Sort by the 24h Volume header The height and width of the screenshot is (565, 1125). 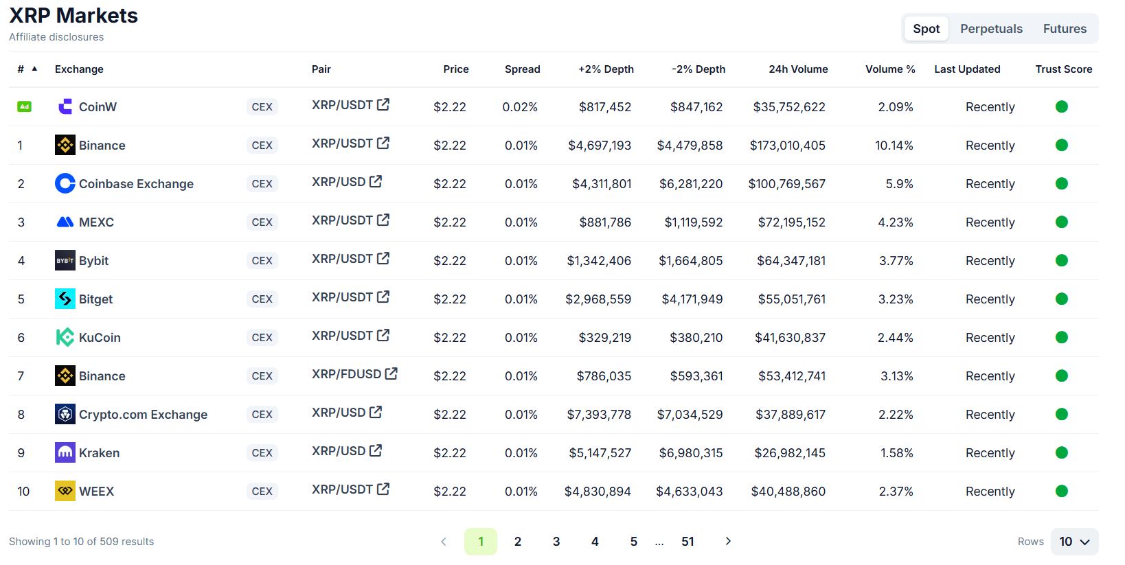click(798, 69)
